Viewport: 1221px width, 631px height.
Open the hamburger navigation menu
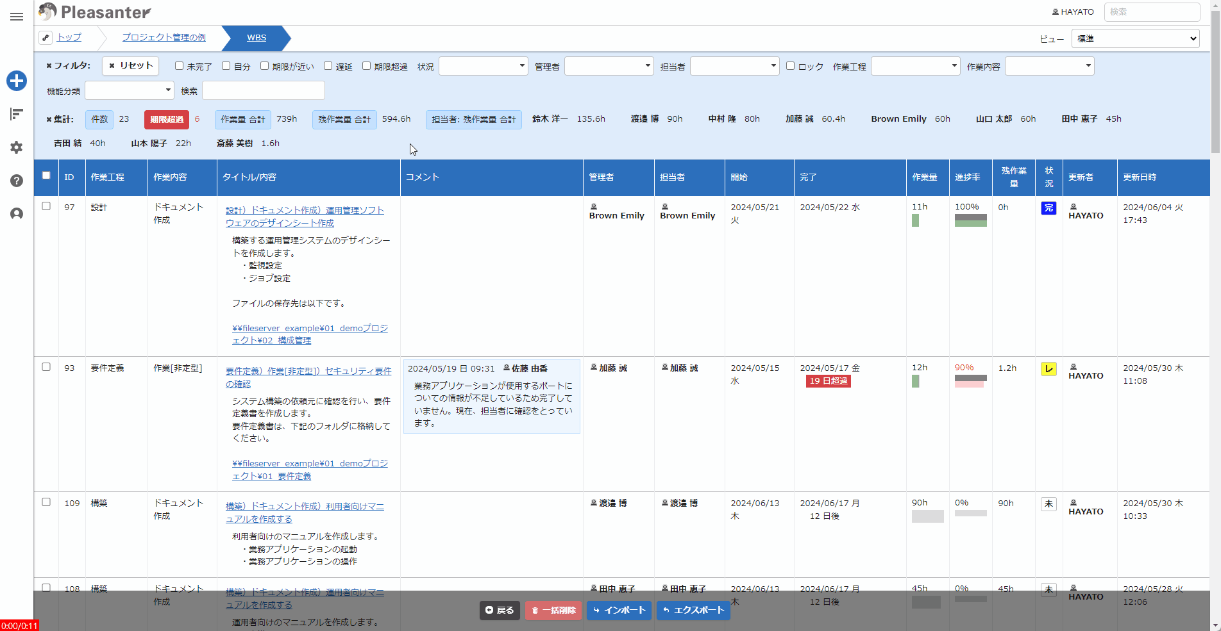[17, 17]
